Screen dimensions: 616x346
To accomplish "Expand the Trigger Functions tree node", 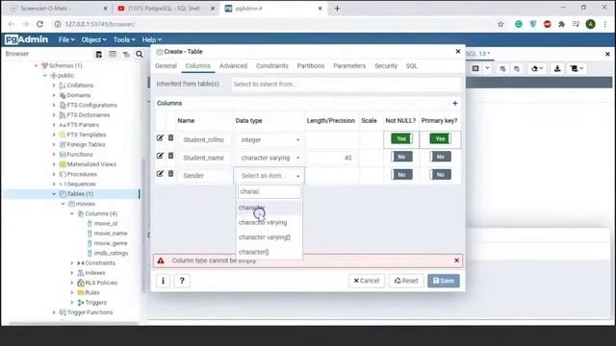I will tap(54, 312).
